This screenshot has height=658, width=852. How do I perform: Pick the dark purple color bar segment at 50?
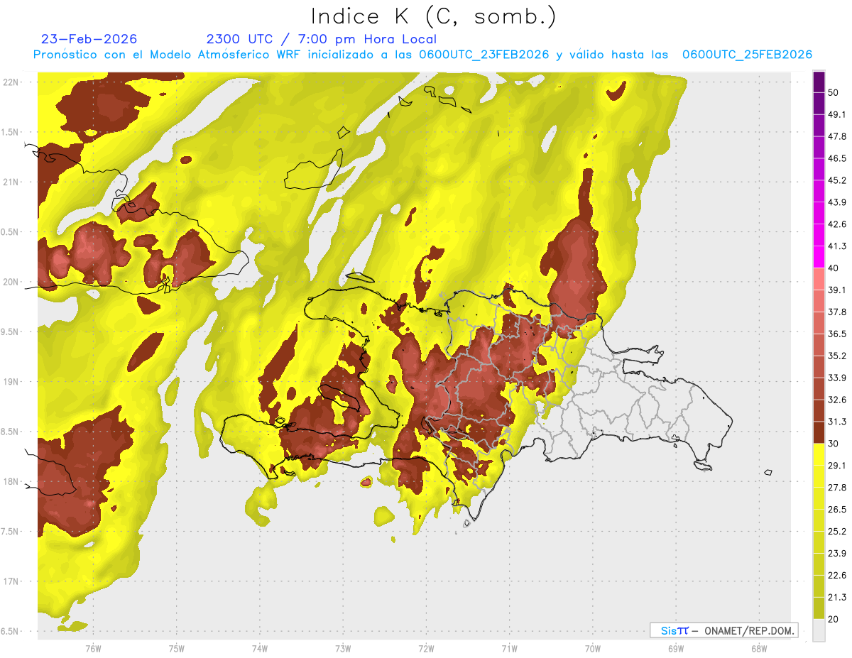click(819, 83)
